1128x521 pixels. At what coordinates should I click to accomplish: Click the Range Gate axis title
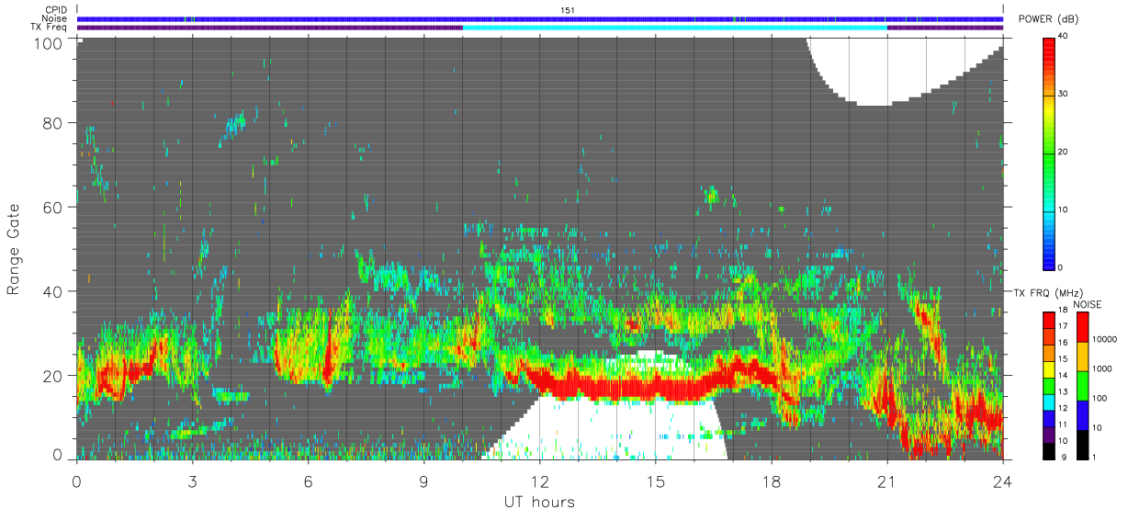[x=14, y=249]
